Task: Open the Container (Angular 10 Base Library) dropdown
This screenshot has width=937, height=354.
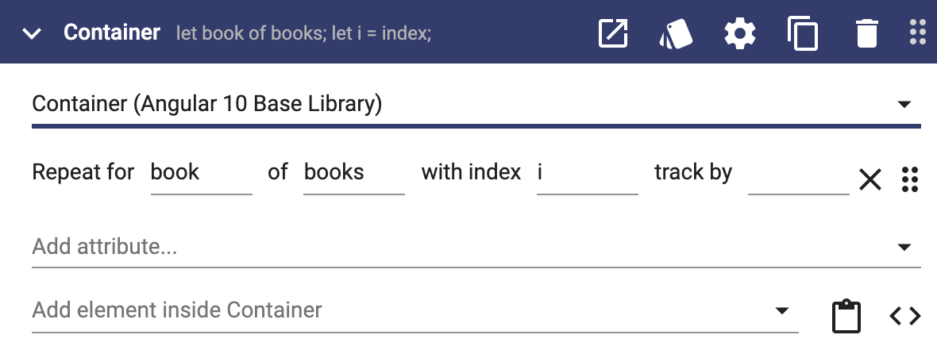Action: (x=476, y=105)
